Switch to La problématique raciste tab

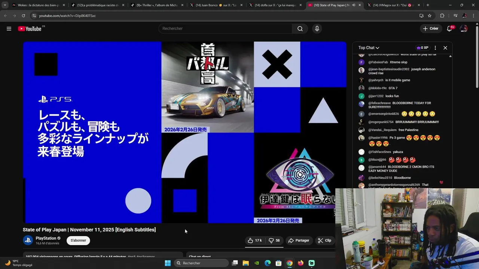97,5
